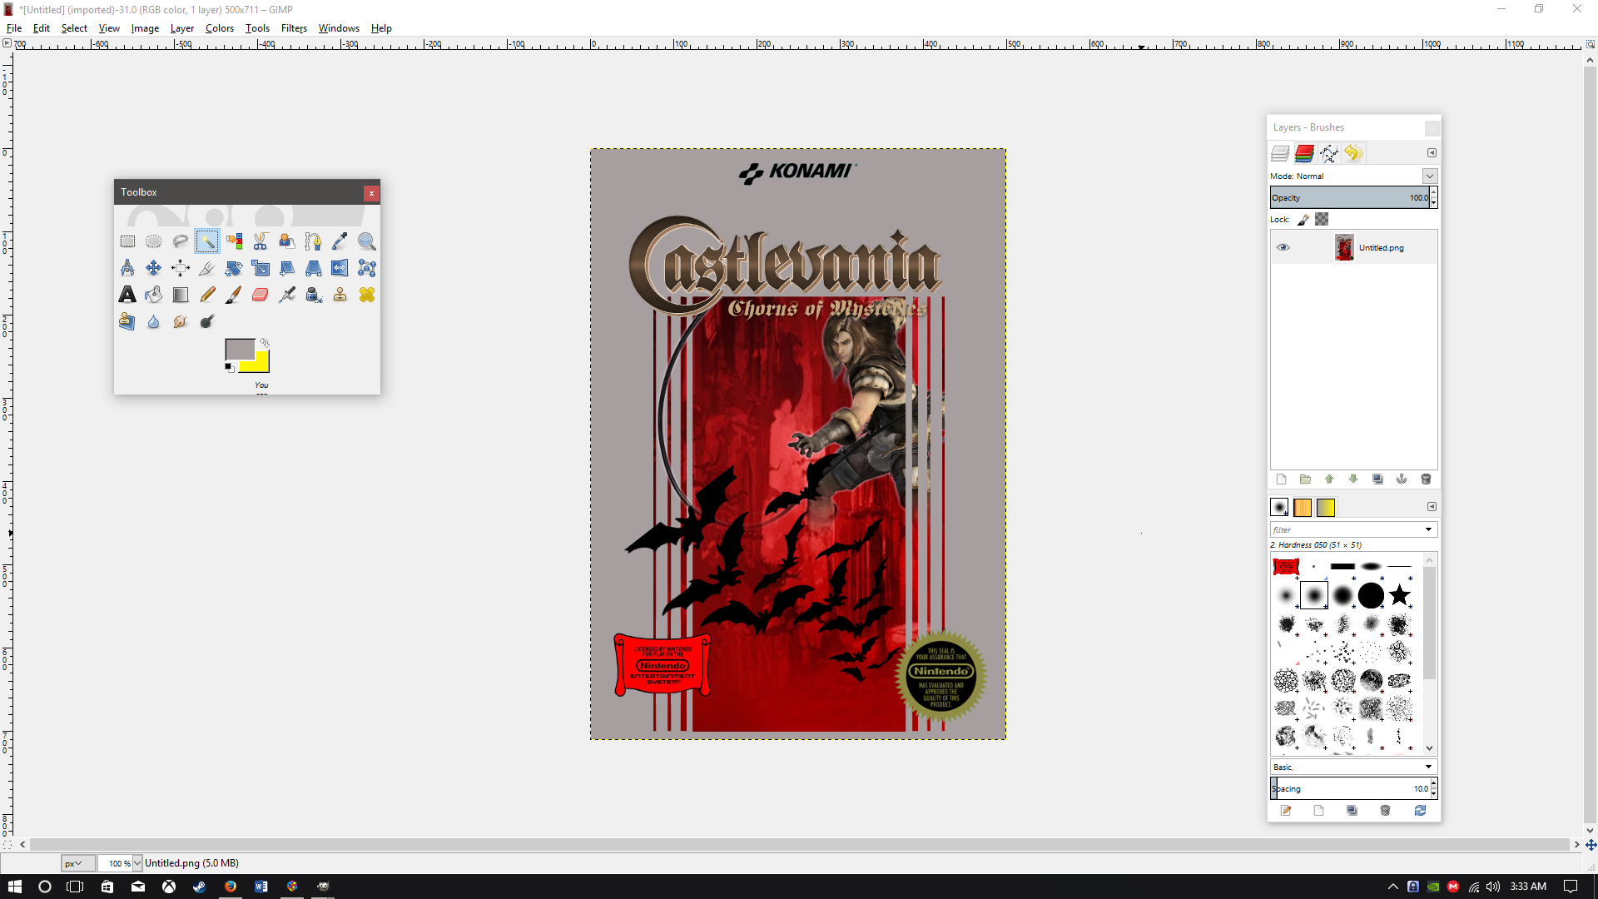Select the Flip tool
This screenshot has width=1598, height=899.
pos(340,268)
